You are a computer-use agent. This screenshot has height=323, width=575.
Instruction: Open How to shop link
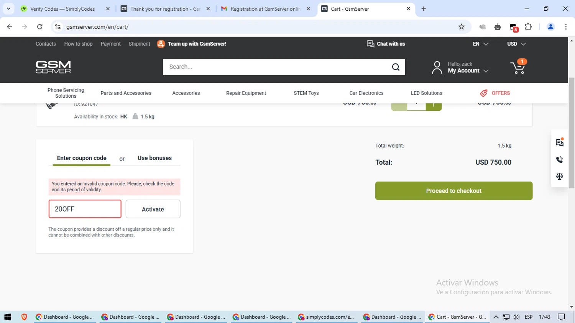click(x=79, y=44)
